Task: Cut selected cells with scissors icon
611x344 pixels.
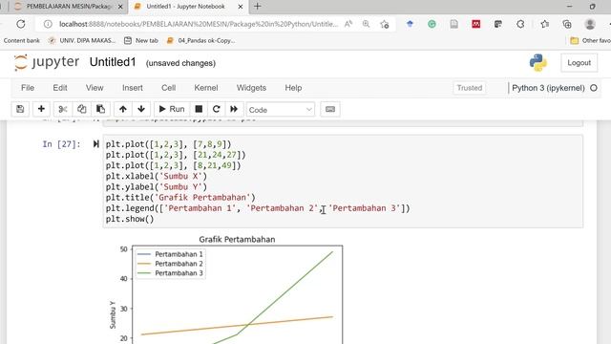Action: pos(63,109)
